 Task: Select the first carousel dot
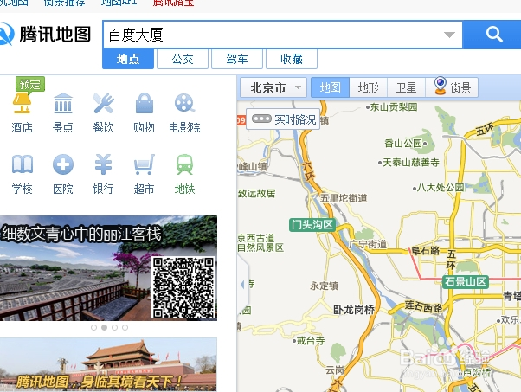[x=93, y=328]
